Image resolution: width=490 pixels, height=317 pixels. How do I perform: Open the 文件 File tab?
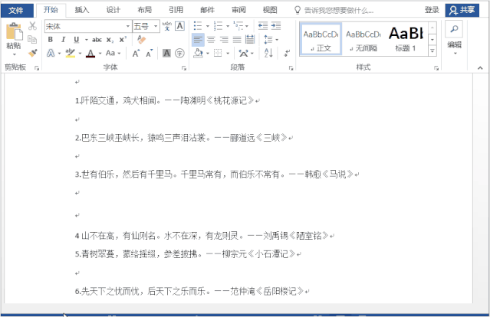(x=17, y=10)
